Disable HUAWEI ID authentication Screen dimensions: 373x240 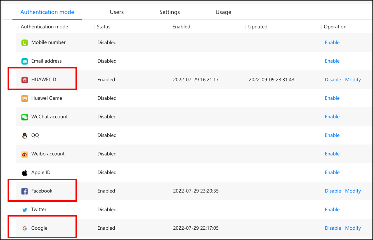pyautogui.click(x=333, y=80)
